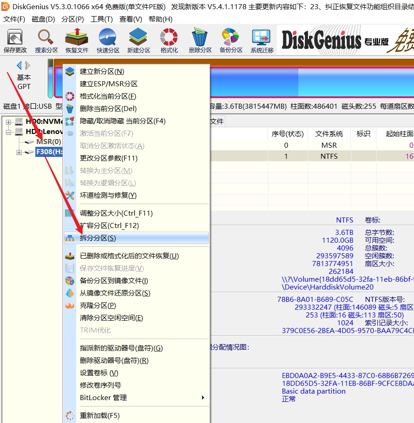Screen dimensions: 414x423
Task: Click the 新建分区 toolbar icon
Action: pyautogui.click(x=139, y=37)
